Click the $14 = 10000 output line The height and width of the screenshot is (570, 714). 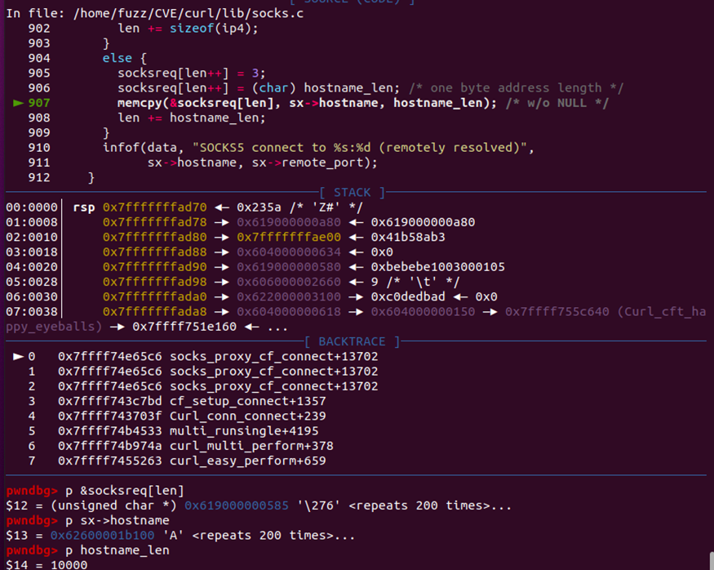click(x=47, y=564)
